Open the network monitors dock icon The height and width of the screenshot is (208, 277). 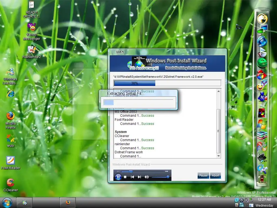pos(262,30)
